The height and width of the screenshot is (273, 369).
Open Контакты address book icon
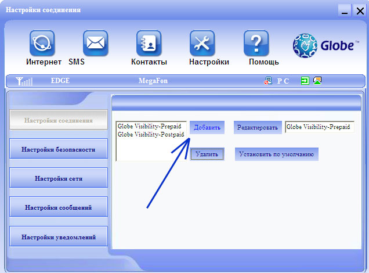[149, 44]
